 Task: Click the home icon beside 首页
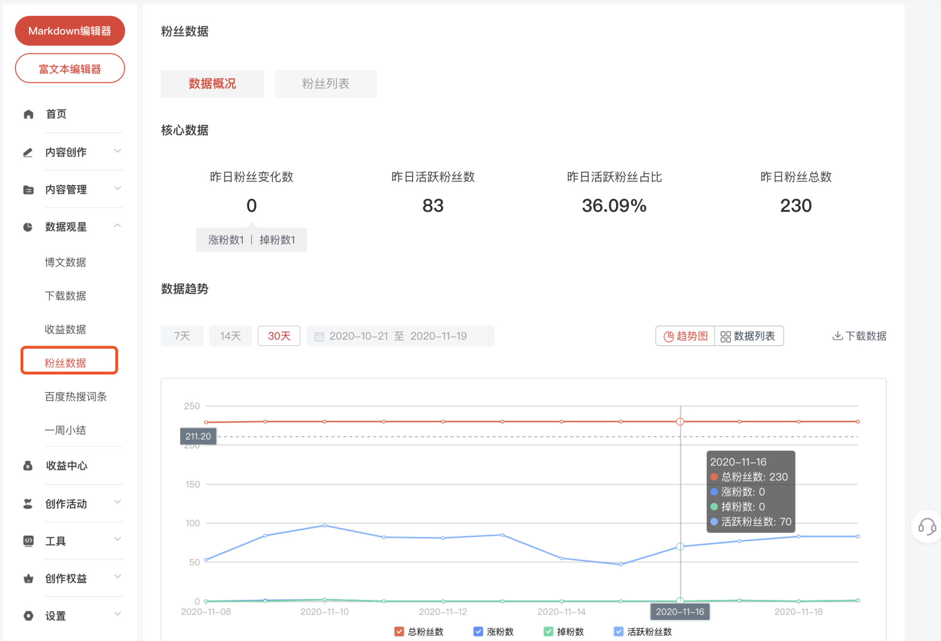28,114
